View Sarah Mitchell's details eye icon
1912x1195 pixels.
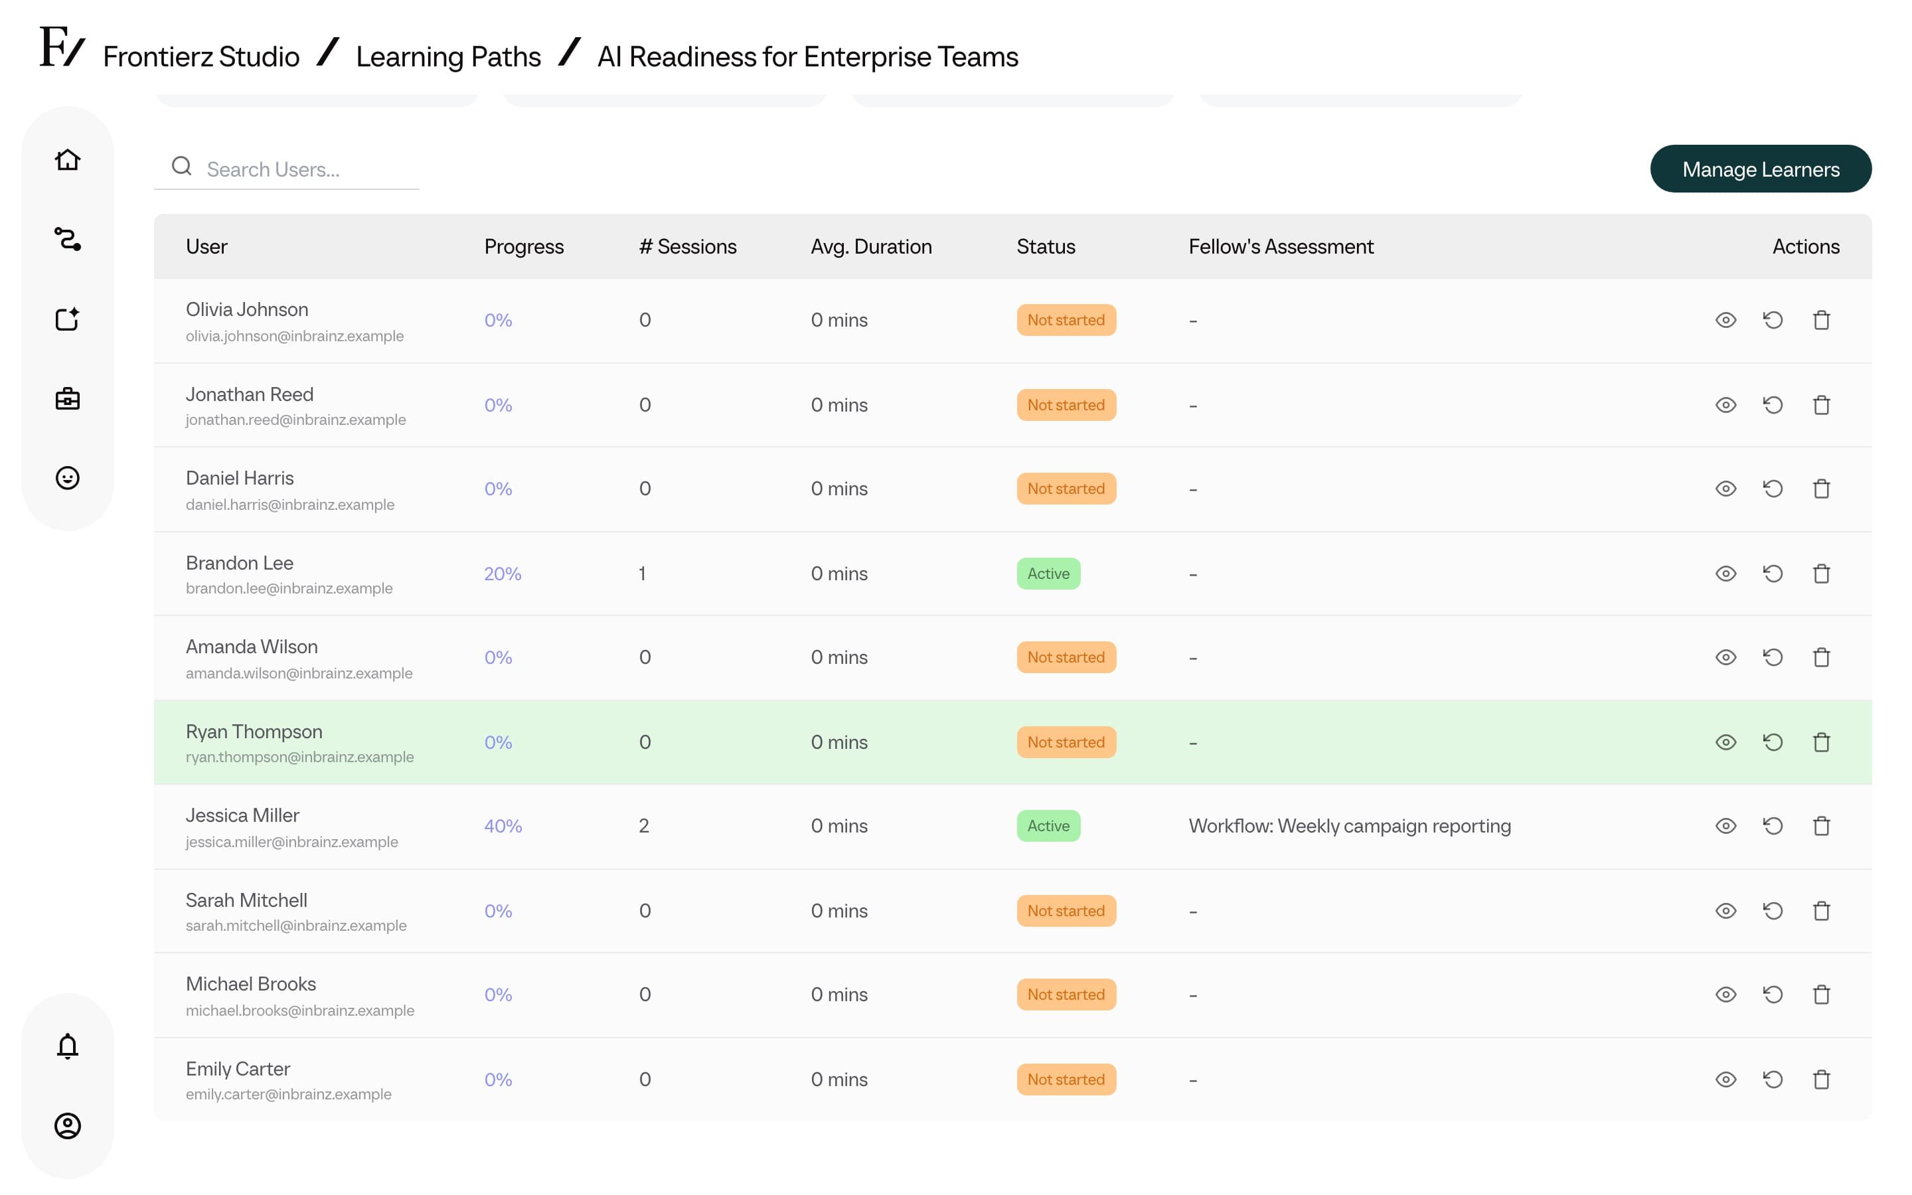[x=1725, y=910]
